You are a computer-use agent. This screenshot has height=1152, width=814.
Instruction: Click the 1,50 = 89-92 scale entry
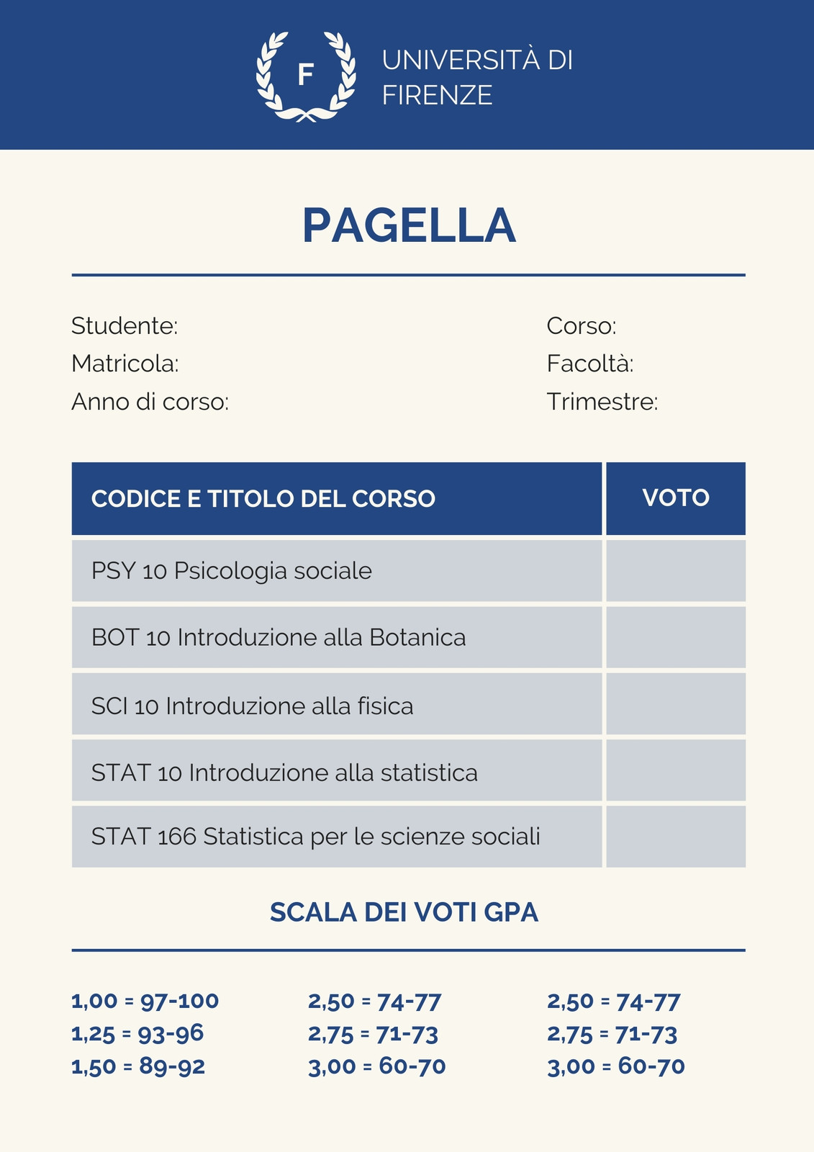point(138,1066)
